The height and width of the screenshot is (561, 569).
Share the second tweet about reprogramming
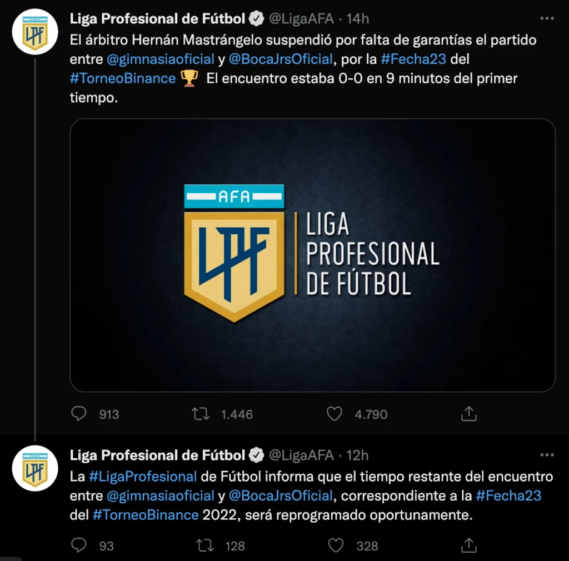469,545
